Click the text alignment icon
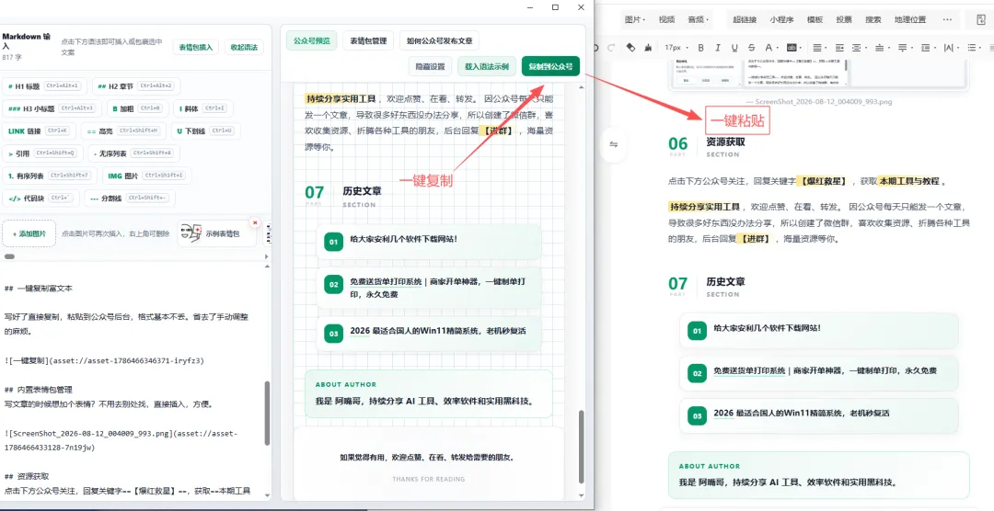The width and height of the screenshot is (994, 511). [816, 48]
